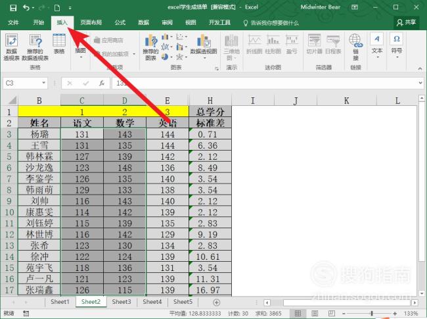Screen dimensions: 427x319
Task: Switch to the Page Layout (页面布局) tab
Action: click(91, 22)
